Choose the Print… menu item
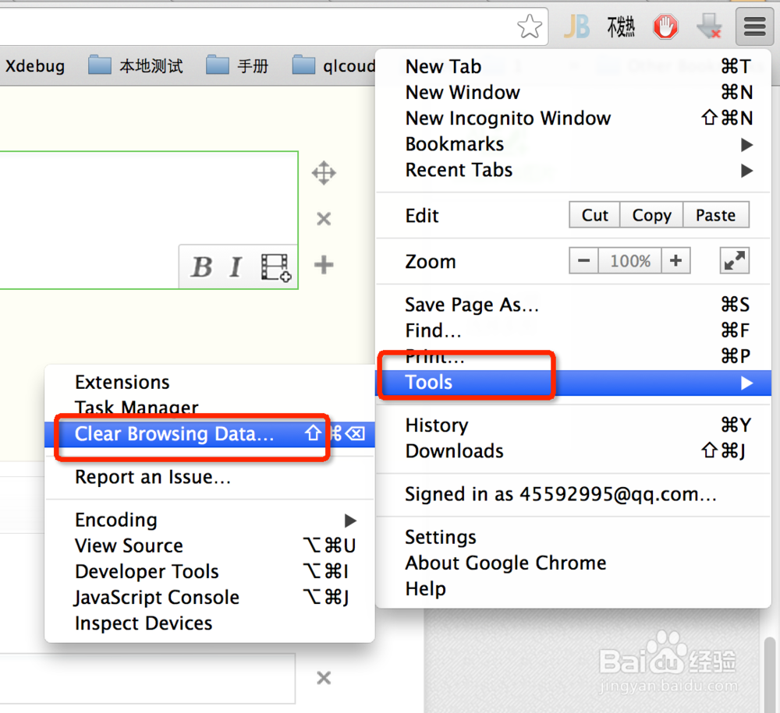The image size is (780, 713). pyautogui.click(x=573, y=356)
